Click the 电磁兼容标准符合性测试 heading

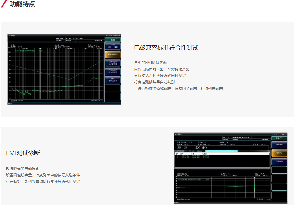[x=166, y=48]
